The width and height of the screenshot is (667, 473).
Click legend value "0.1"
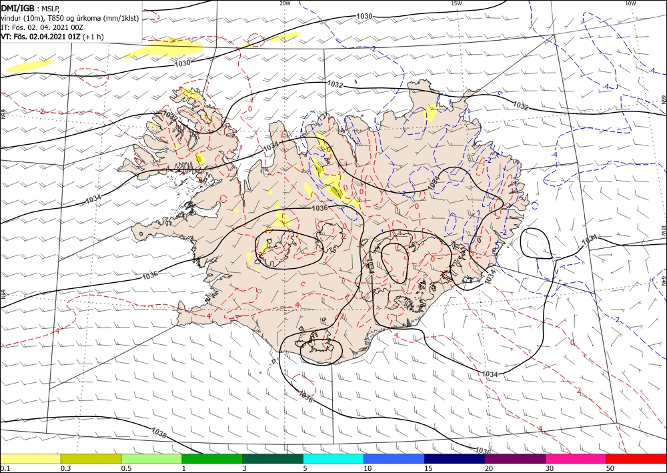coord(5,468)
